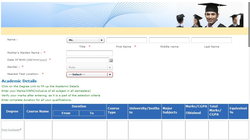The width and height of the screenshot is (250, 140).
Task: Expand the Nearest Test Location dropdown
Action: pos(90,75)
